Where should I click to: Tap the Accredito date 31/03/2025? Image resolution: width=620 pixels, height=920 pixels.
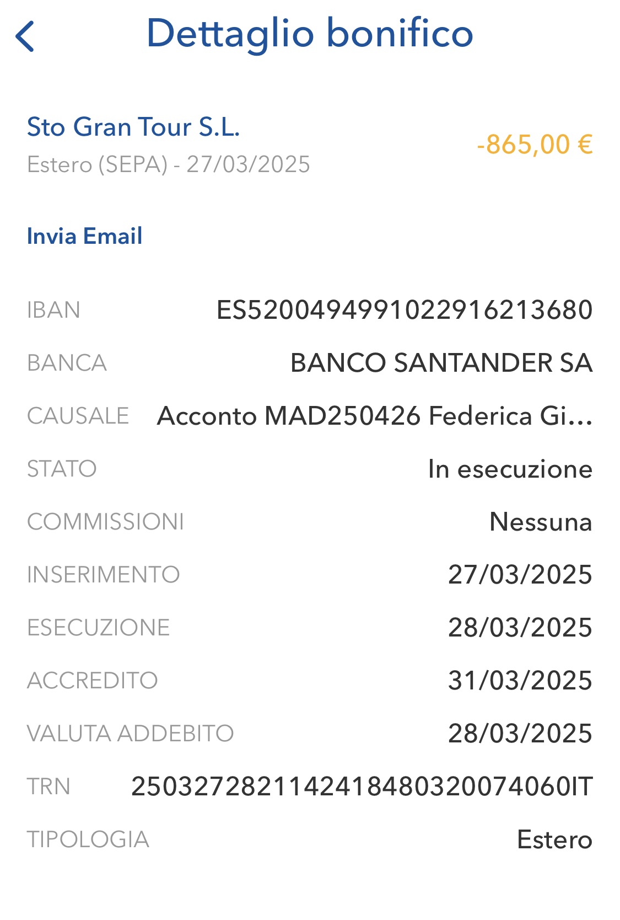pos(520,681)
